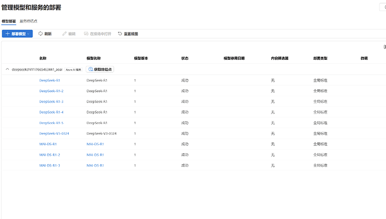Viewport: 386px width, 219px height.
Task: Open the DeepSeek-R1-2 deployment link
Action: (51, 91)
